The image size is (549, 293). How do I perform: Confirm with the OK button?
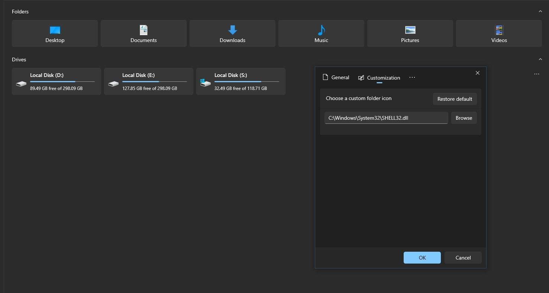coord(422,258)
